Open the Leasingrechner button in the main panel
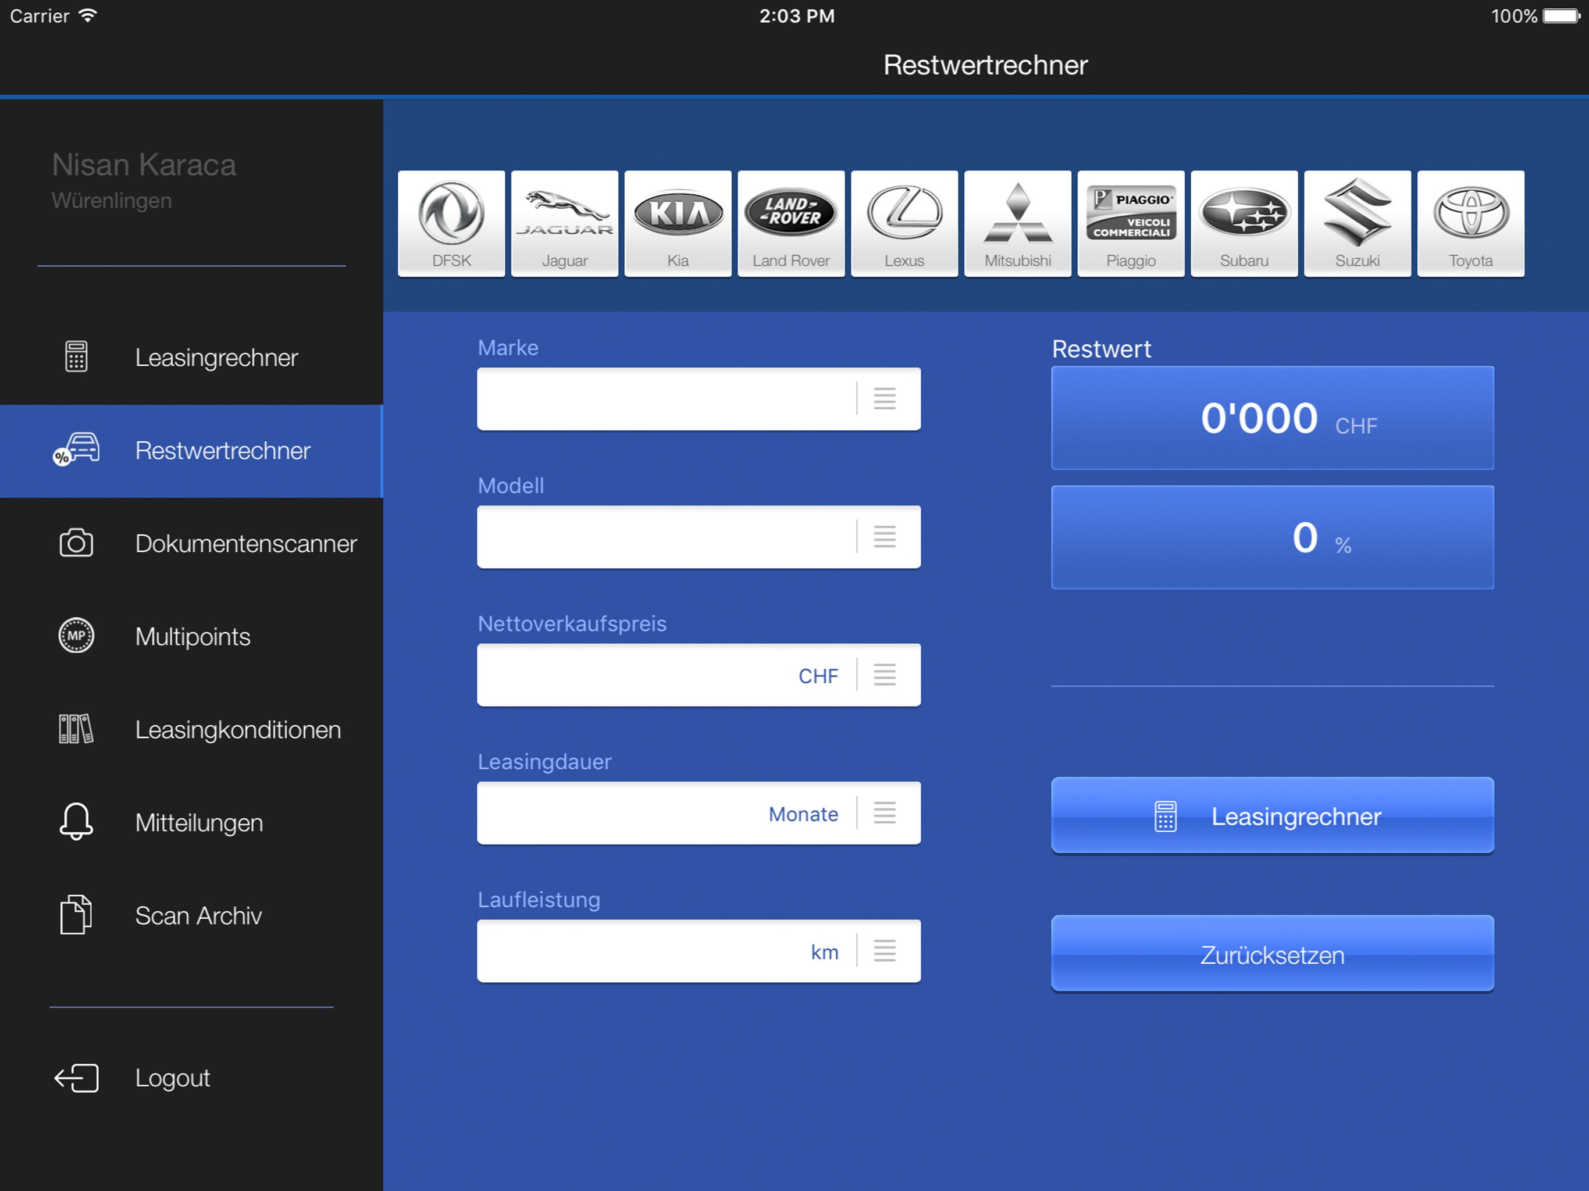The height and width of the screenshot is (1191, 1589). click(1272, 815)
